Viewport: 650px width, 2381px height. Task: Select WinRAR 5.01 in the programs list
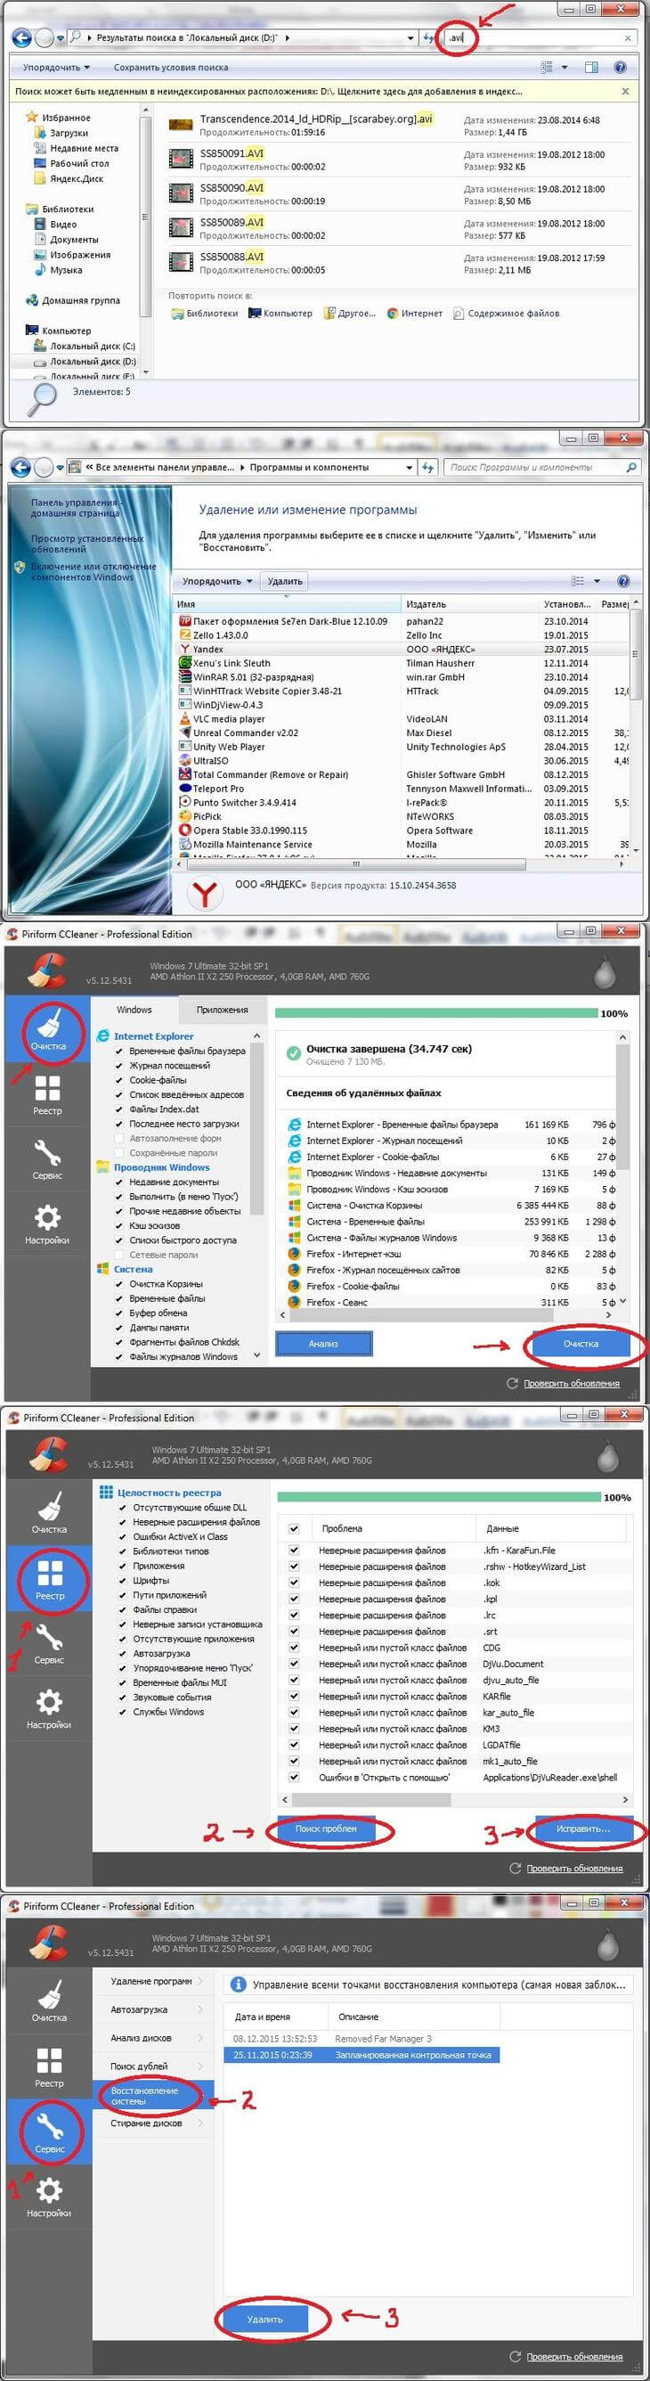point(404,676)
